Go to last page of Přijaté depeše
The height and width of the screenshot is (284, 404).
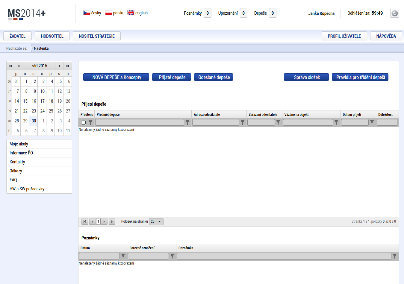[x=112, y=222]
